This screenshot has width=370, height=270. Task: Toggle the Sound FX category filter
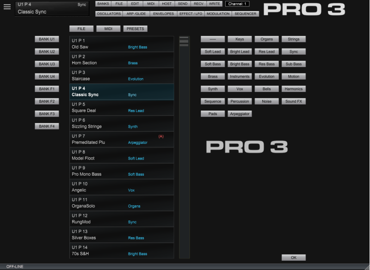[x=293, y=101]
